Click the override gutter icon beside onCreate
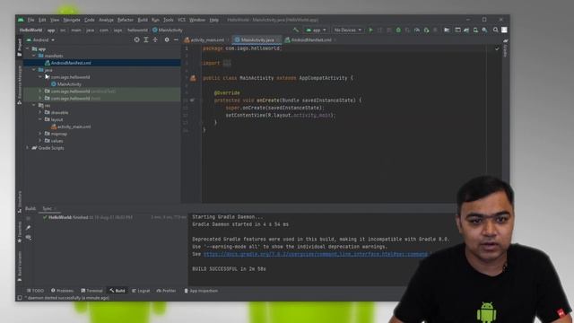The height and width of the screenshot is (323, 574). coord(193,100)
